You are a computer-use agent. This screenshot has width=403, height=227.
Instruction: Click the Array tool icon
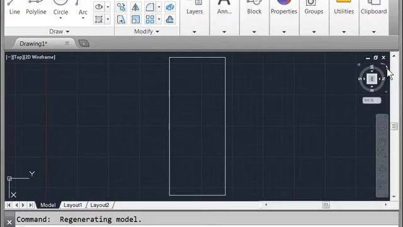(150, 20)
